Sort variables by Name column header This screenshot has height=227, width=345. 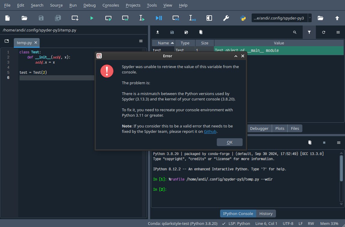[x=163, y=43]
